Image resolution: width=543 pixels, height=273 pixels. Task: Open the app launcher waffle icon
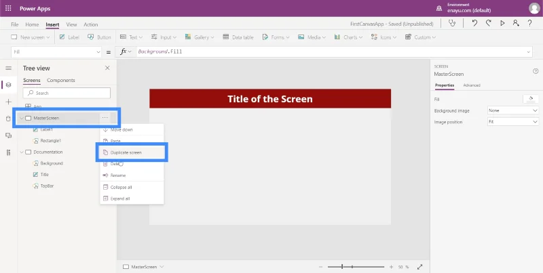[x=8, y=8]
